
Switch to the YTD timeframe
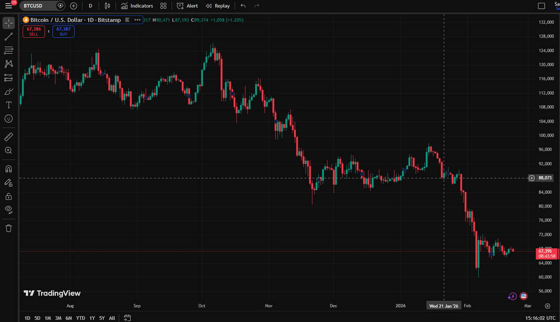tap(80, 317)
